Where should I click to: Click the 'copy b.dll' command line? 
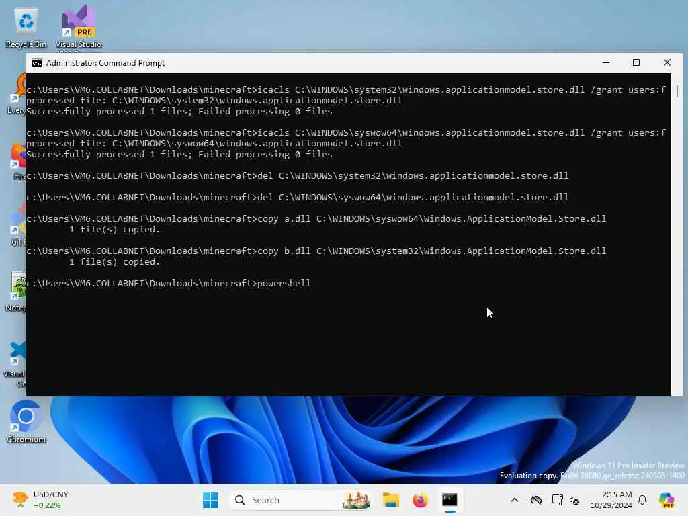[316, 251]
